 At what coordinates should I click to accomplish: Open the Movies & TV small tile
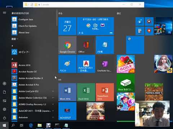[x=140, y=21]
